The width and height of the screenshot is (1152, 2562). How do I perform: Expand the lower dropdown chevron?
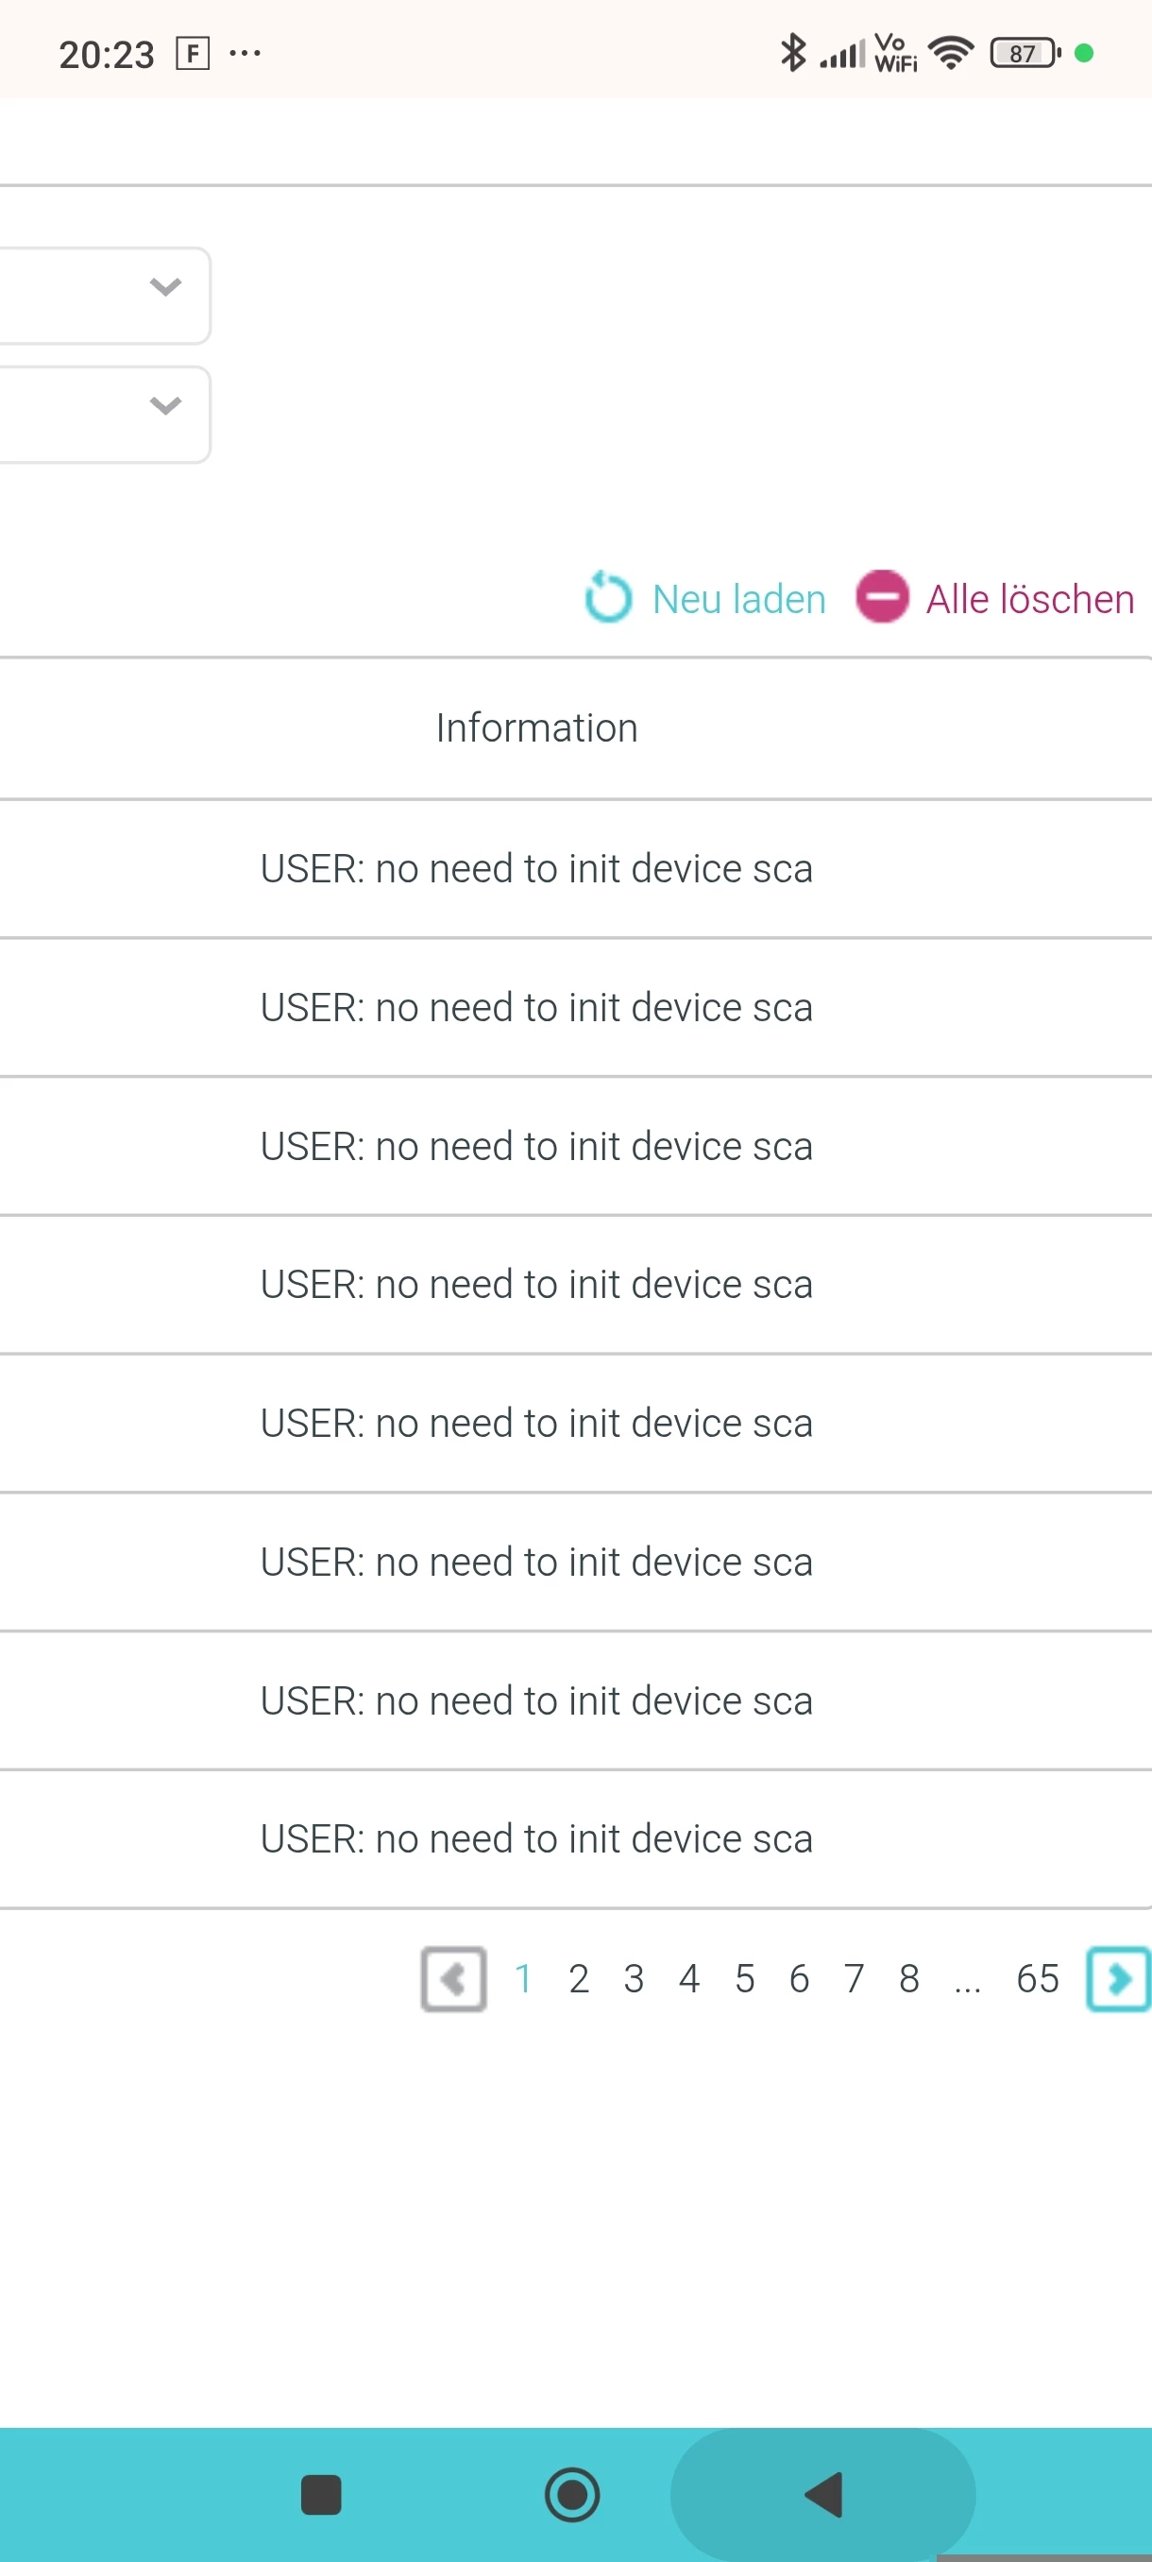tap(165, 406)
